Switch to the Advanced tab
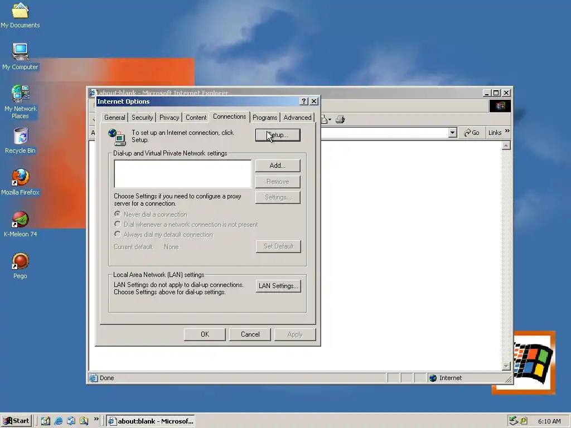The image size is (571, 428). point(298,117)
